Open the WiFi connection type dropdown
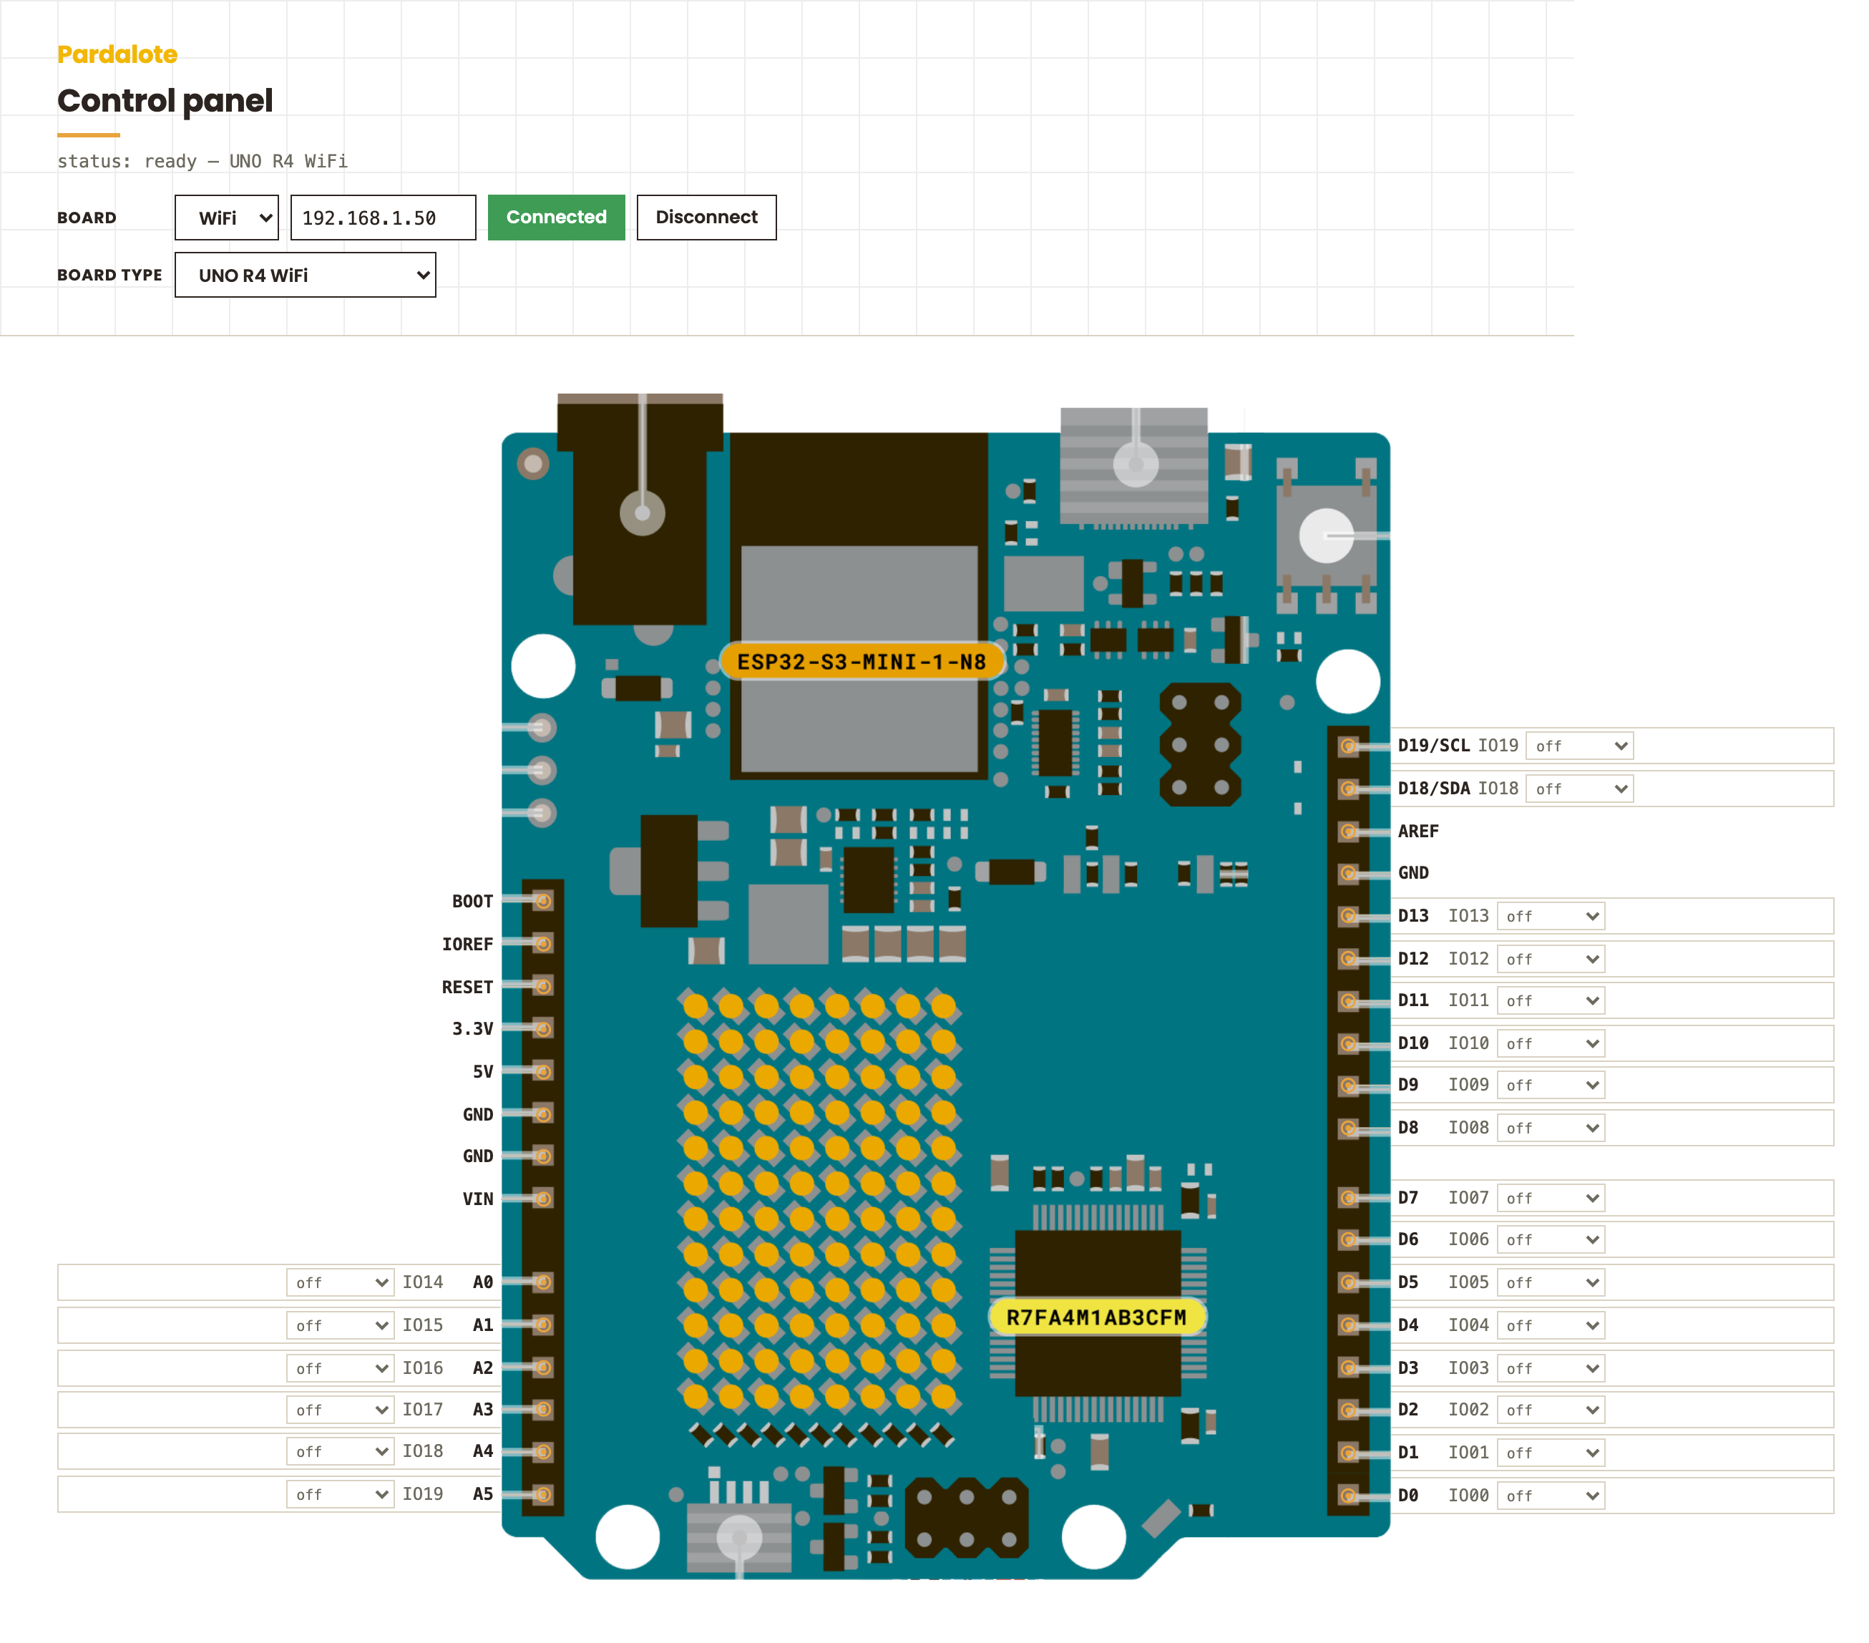The width and height of the screenshot is (1869, 1643). point(226,218)
